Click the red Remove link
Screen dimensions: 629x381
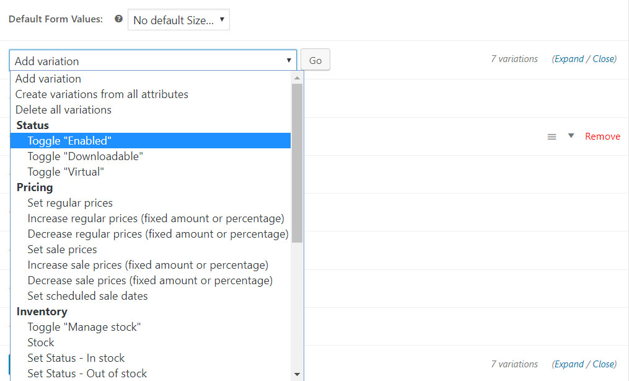[602, 137]
